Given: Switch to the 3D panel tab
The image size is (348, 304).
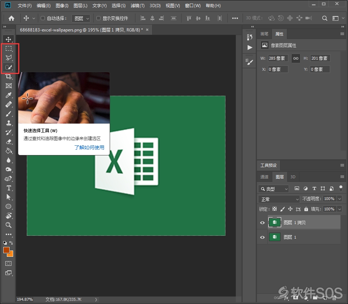Looking at the screenshot, I should click(x=293, y=177).
